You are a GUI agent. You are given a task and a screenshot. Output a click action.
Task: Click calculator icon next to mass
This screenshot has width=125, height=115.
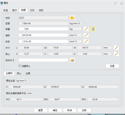(x=93, y=29)
